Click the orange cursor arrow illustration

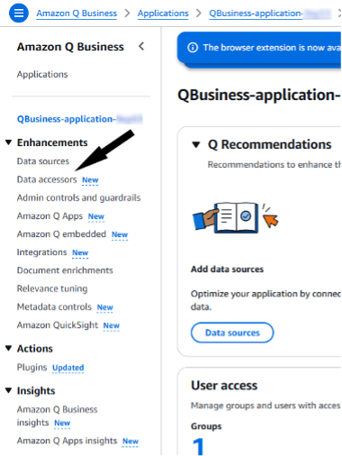click(270, 219)
